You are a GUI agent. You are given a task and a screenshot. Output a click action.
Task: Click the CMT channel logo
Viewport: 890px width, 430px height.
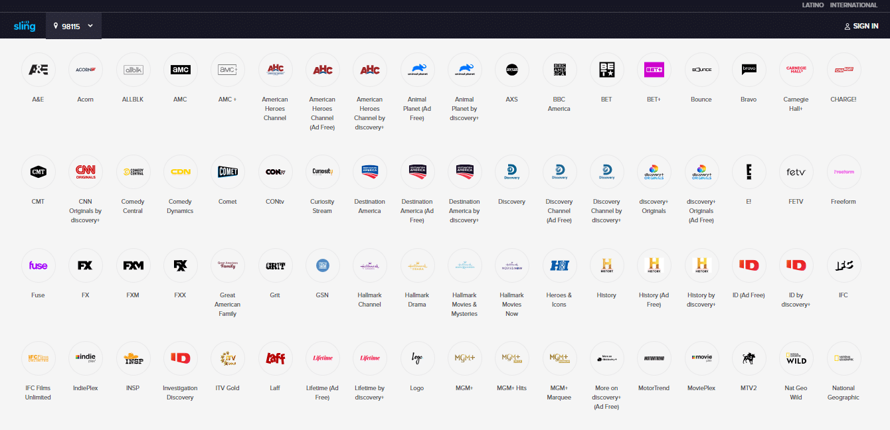click(x=39, y=172)
